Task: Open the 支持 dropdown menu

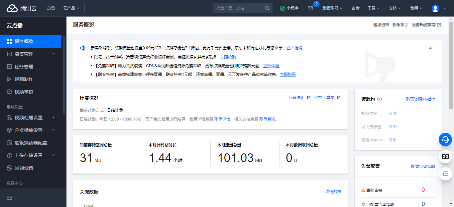Action: coord(395,8)
